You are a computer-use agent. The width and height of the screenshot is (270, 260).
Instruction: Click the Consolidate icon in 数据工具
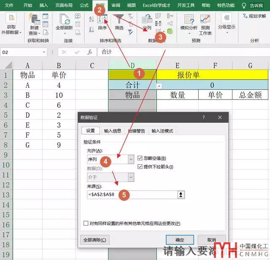[170, 16]
